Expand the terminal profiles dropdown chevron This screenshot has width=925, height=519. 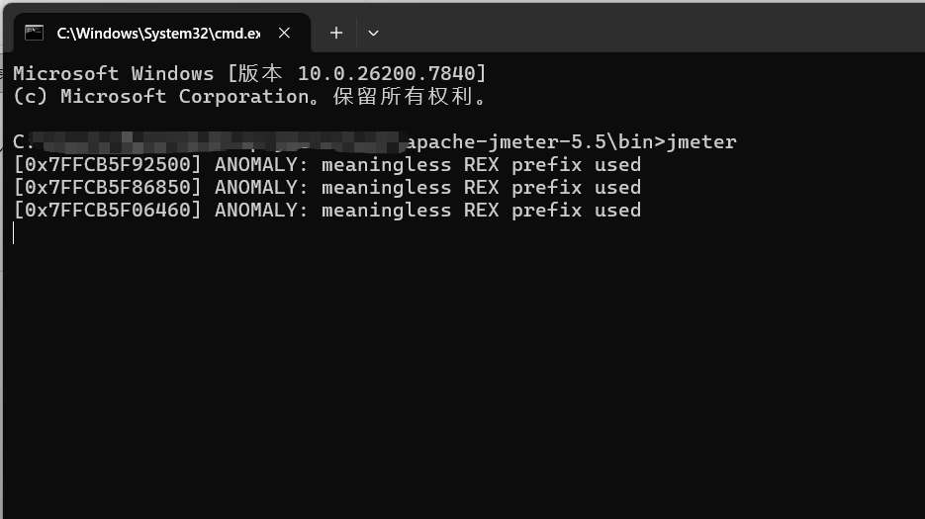coord(373,33)
